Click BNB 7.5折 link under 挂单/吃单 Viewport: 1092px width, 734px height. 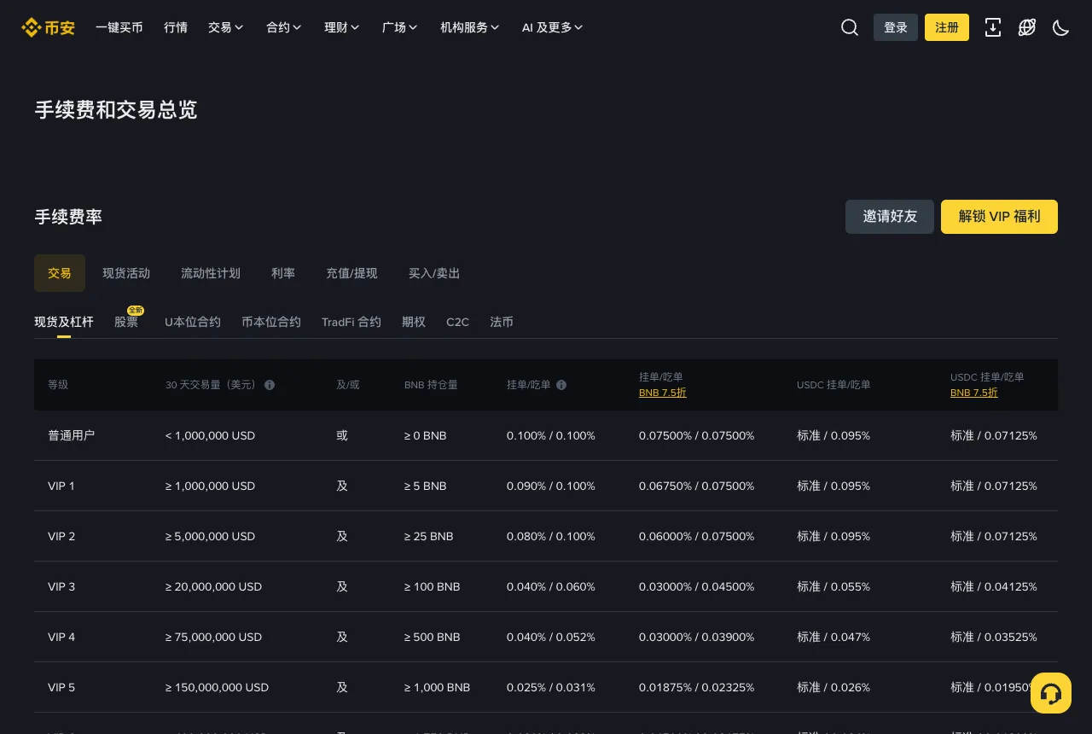663,393
